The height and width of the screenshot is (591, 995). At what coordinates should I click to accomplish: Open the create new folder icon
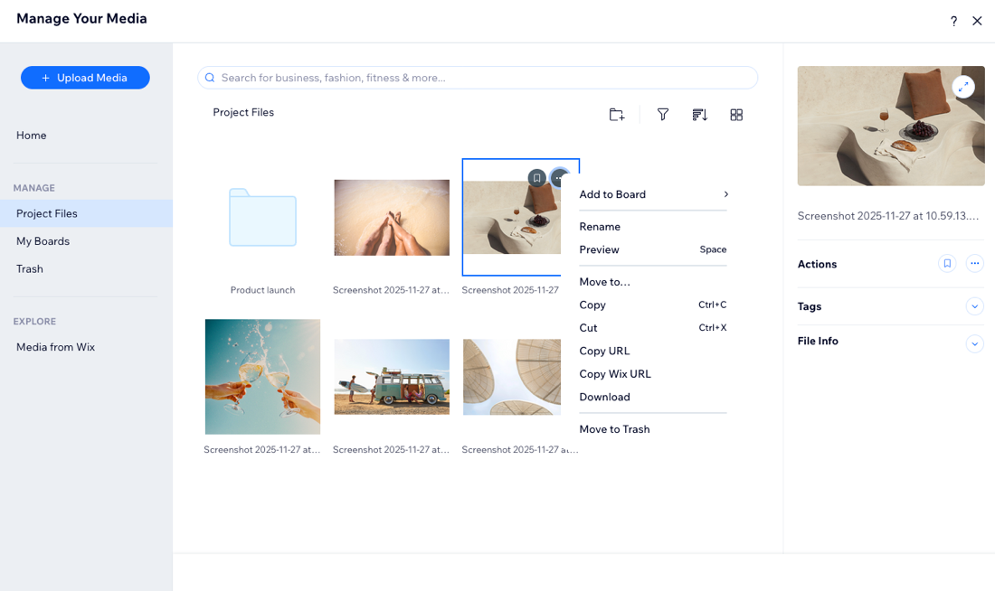pyautogui.click(x=616, y=115)
